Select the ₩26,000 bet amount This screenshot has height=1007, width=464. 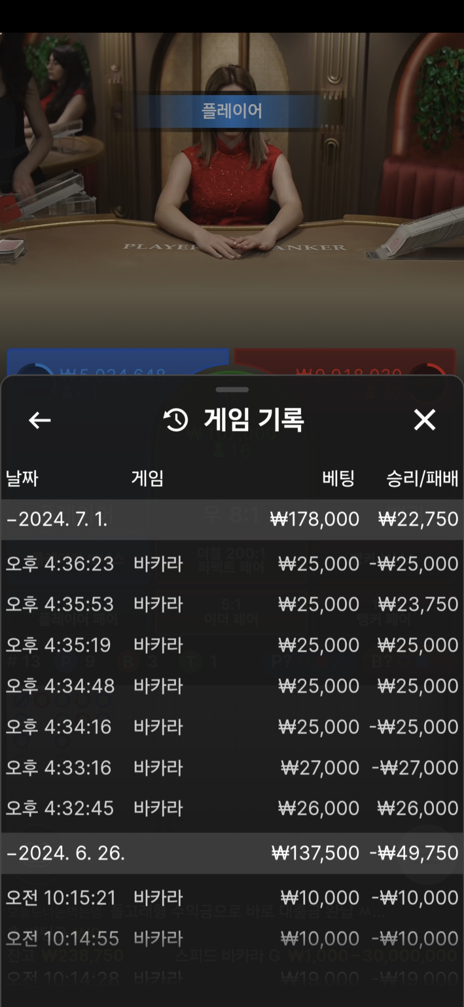(318, 808)
